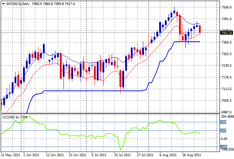The height and width of the screenshot is (159, 234).
Task: Click the 15 Jul 2021 date label
Action: pyautogui.click(x=122, y=155)
